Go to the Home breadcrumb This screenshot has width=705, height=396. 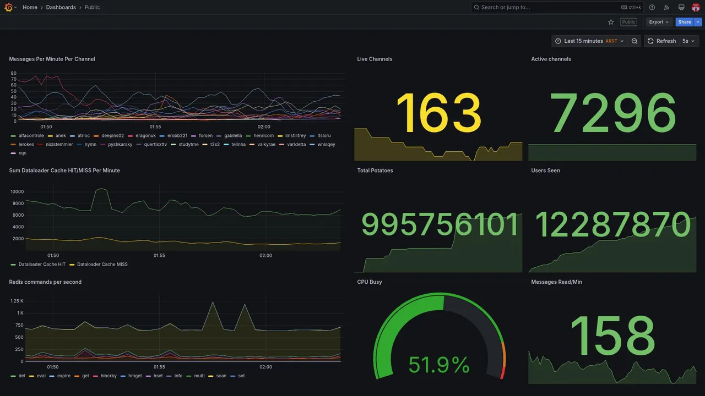pyautogui.click(x=30, y=7)
